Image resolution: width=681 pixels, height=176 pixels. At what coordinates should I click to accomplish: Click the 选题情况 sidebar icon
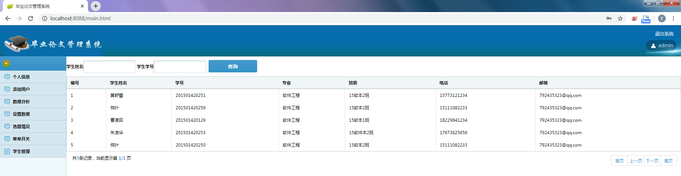[7, 127]
